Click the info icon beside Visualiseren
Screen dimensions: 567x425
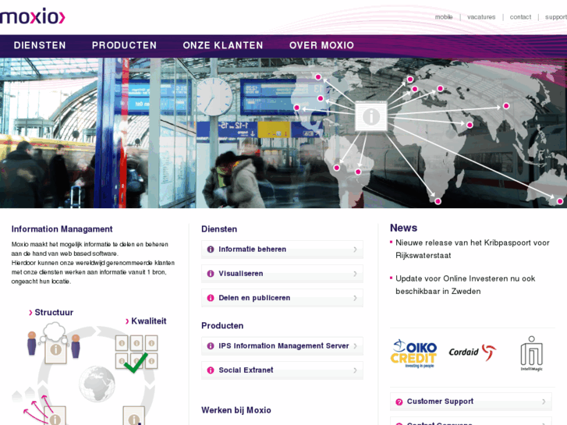tap(211, 274)
